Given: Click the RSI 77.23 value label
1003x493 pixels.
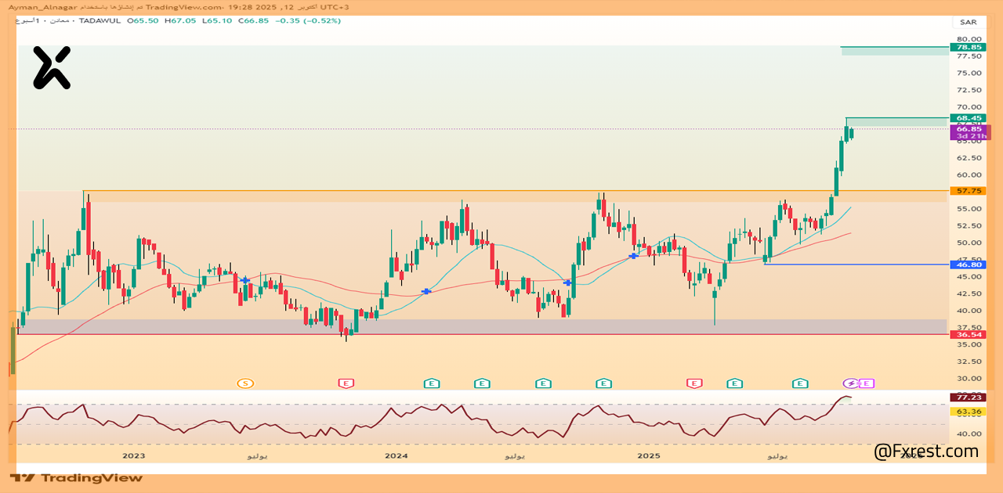Looking at the screenshot, I should click(x=967, y=398).
